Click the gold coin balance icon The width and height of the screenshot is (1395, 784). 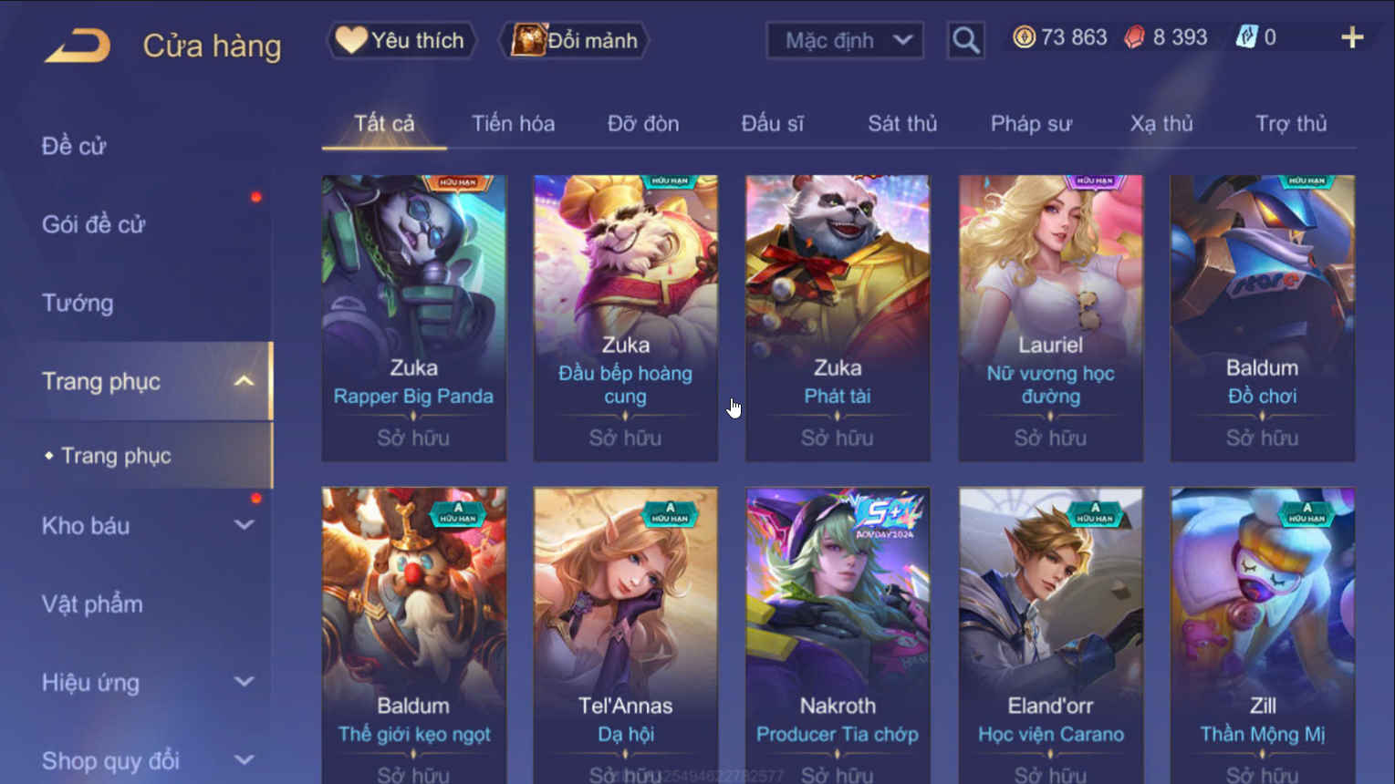click(x=1024, y=37)
